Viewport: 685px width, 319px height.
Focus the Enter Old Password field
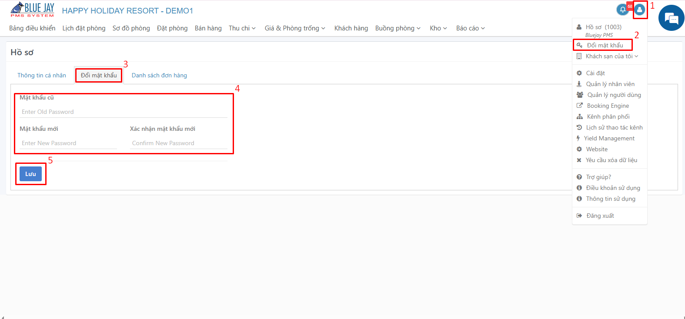tap(124, 112)
